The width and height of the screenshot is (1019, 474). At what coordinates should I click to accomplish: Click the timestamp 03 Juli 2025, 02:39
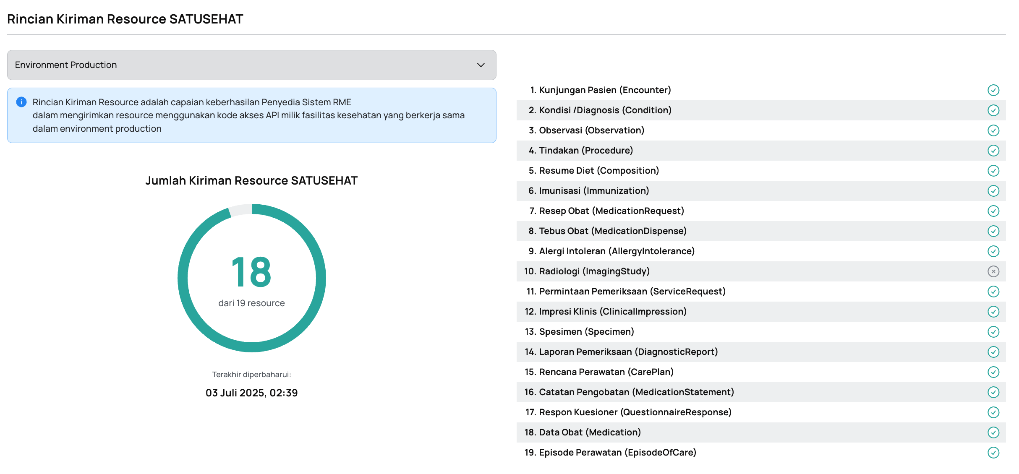(251, 393)
